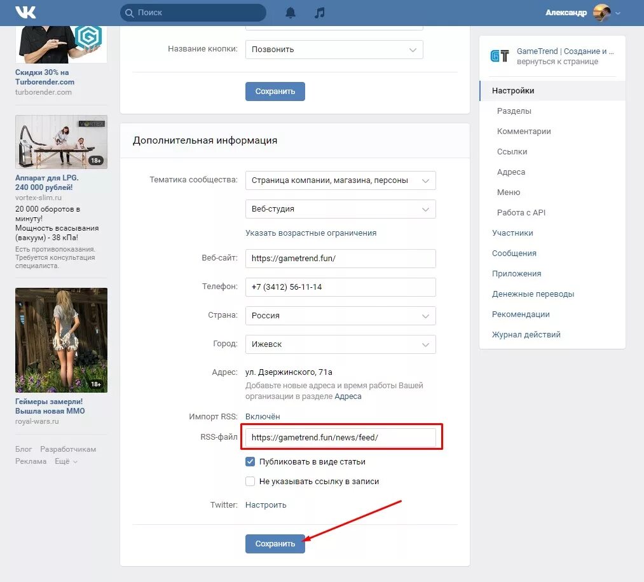This screenshot has width=644, height=582.
Task: Click upper Сохранить button
Action: tap(275, 91)
